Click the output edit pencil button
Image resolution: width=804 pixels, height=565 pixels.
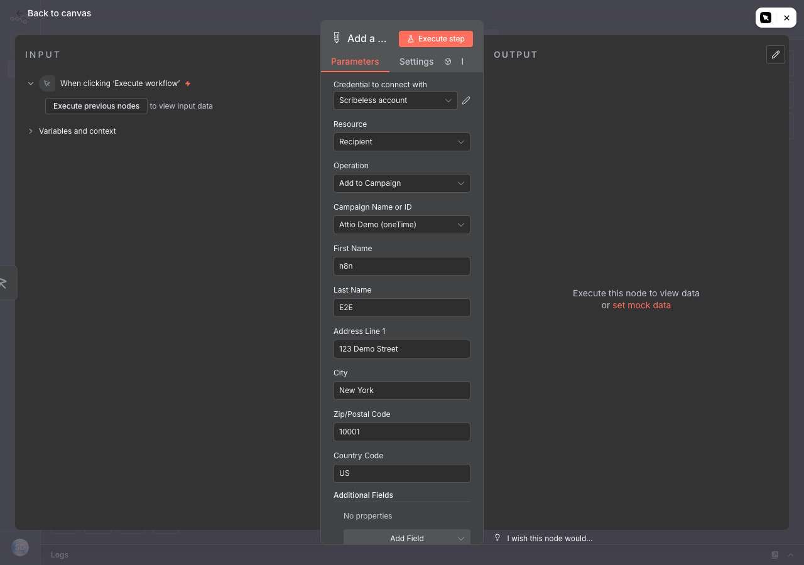tap(776, 55)
